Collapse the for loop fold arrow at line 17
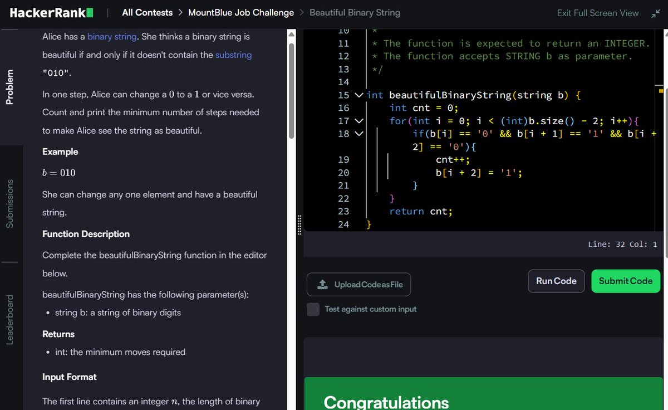The height and width of the screenshot is (410, 668). pos(359,121)
